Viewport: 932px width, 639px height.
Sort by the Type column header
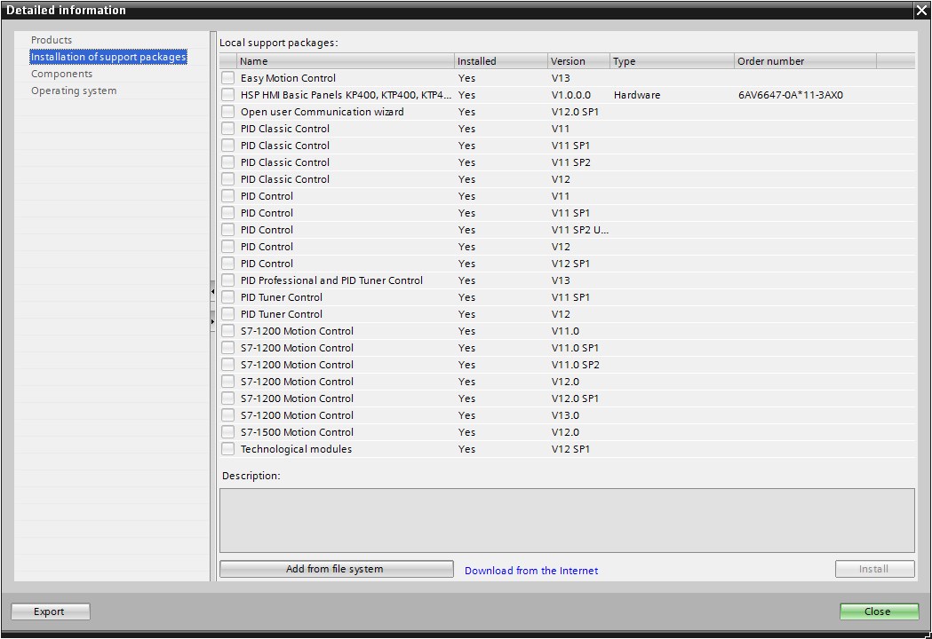click(673, 61)
